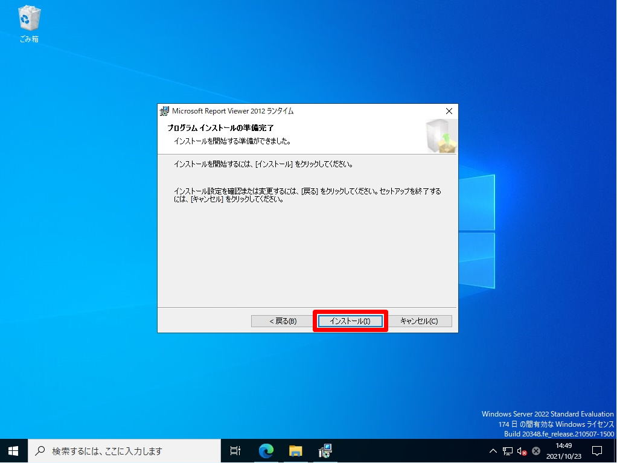Open the clock showing 14:49

(563, 451)
